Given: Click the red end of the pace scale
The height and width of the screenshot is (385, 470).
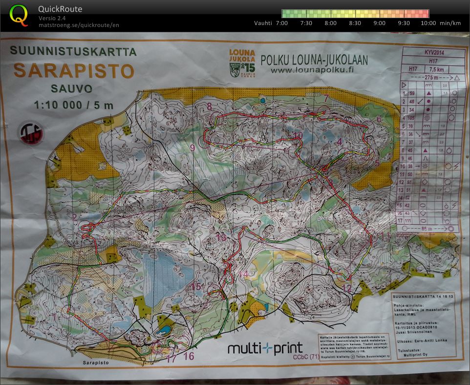Looking at the screenshot, I should (x=426, y=14).
